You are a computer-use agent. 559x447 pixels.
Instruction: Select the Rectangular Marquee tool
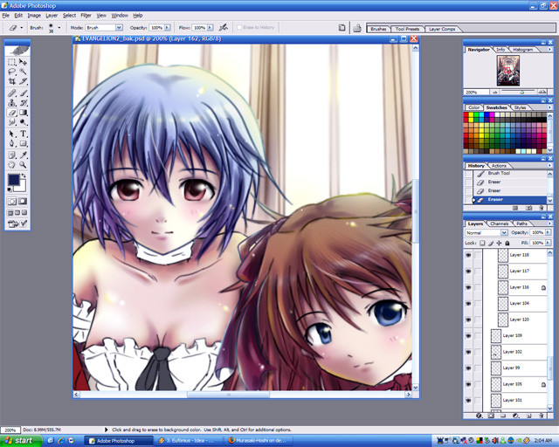tap(11, 62)
